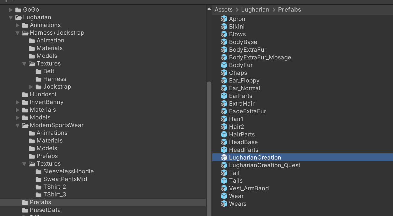Select the Hundoshi folder name
393x216 pixels.
[43, 94]
